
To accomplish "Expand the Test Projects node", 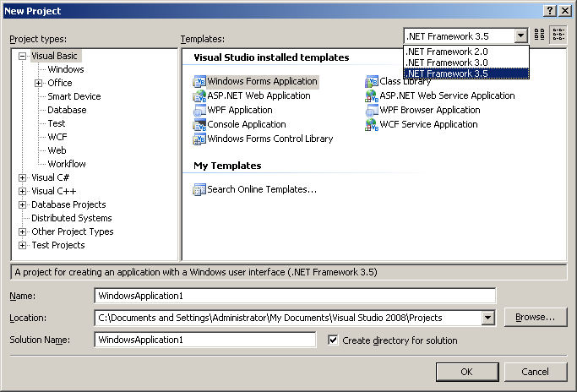I will (x=23, y=246).
